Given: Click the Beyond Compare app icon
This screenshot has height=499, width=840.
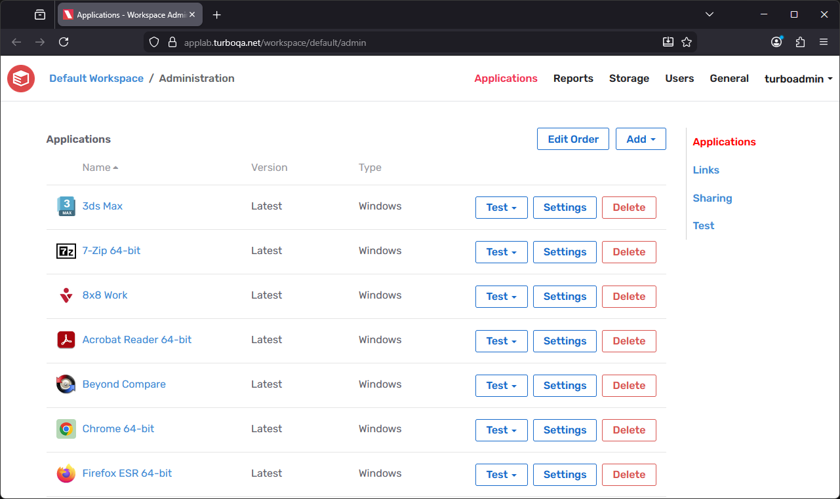Looking at the screenshot, I should point(66,384).
